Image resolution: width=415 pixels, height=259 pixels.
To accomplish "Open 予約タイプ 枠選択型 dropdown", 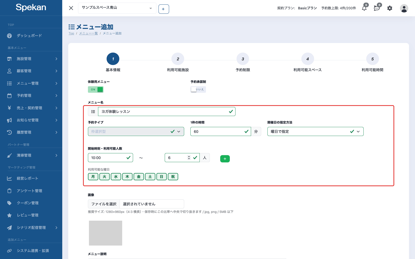I will [x=136, y=132].
